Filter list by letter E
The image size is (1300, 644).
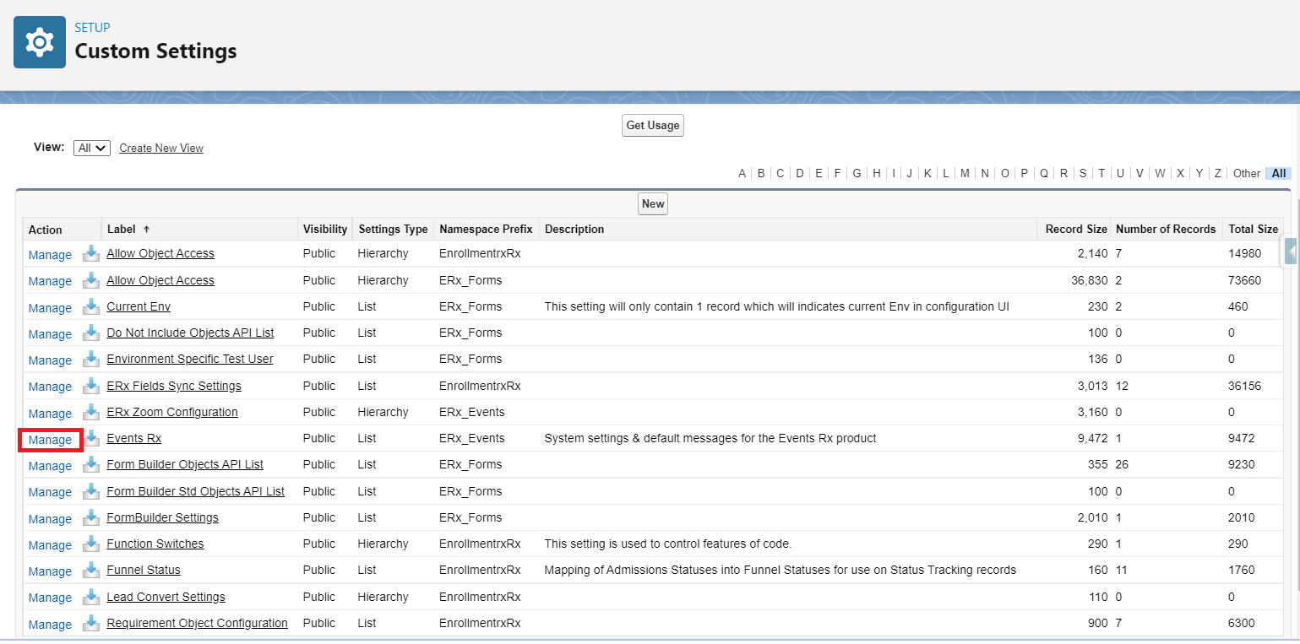(x=819, y=173)
